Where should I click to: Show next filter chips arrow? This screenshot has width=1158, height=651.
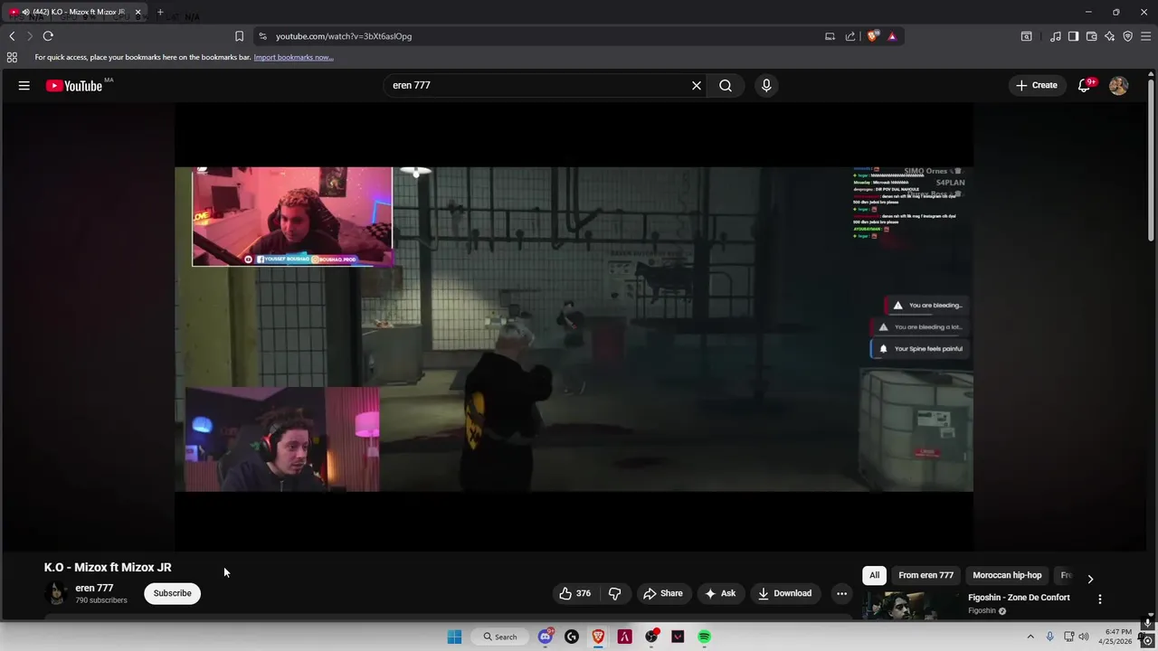1090,579
